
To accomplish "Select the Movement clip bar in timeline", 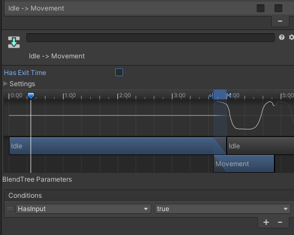I will [x=244, y=164].
